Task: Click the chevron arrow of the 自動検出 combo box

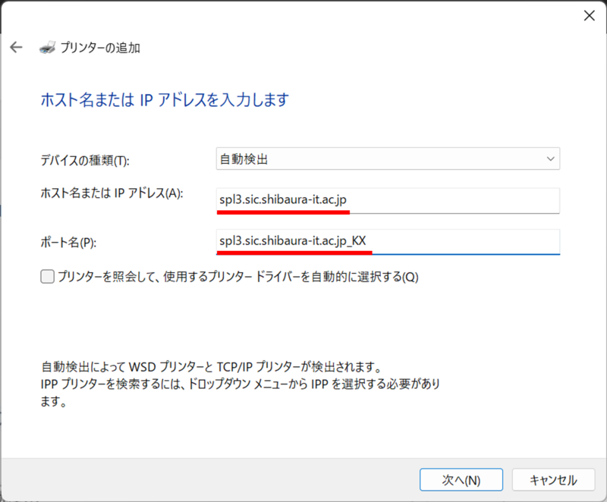Action: pyautogui.click(x=550, y=159)
